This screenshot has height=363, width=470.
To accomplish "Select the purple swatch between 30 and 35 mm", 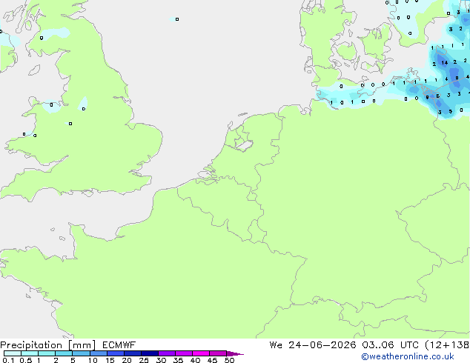I will pyautogui.click(x=166, y=353).
